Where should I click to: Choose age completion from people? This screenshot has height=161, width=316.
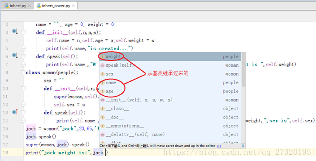click(x=170, y=91)
